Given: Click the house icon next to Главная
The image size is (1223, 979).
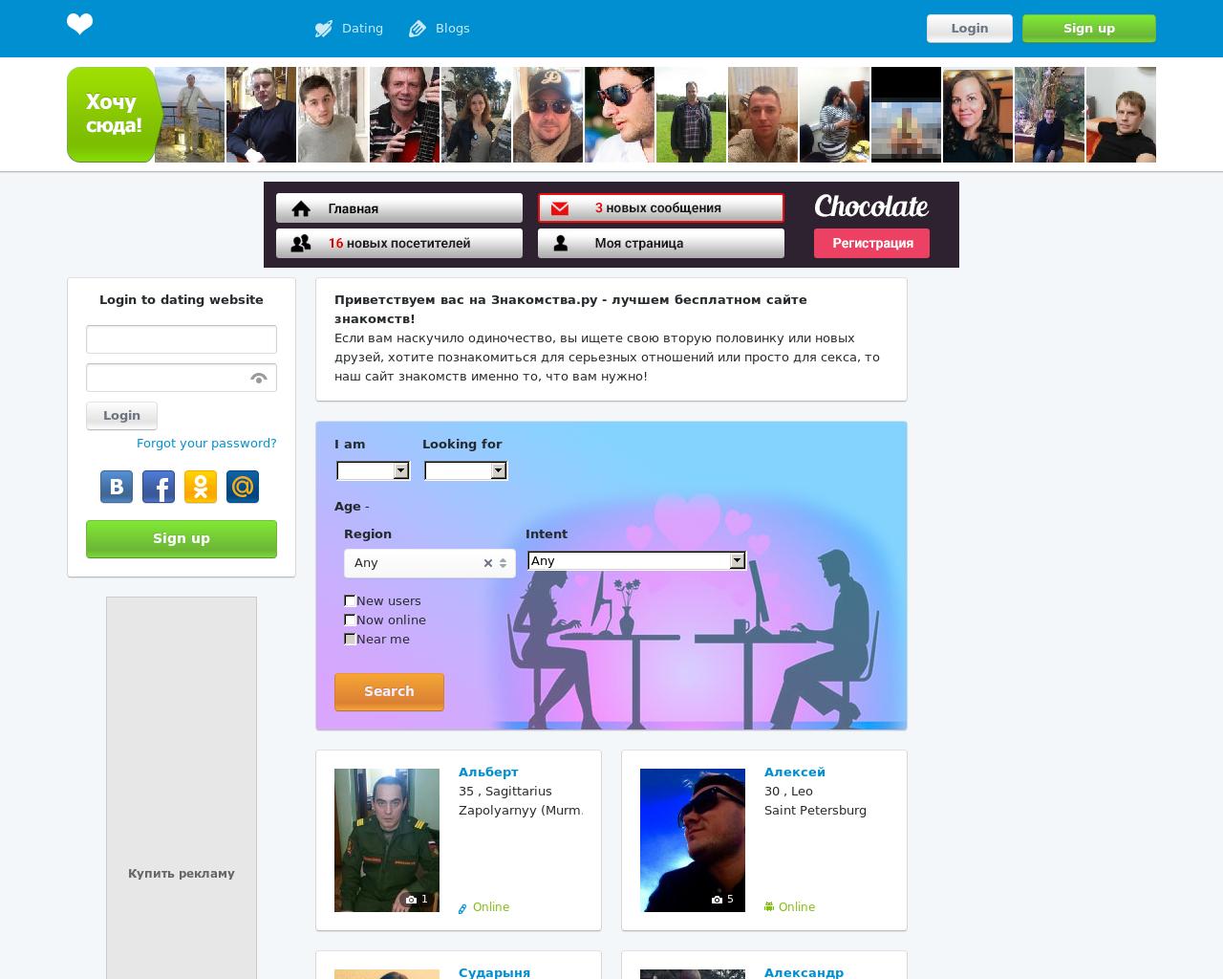Looking at the screenshot, I should click(301, 208).
